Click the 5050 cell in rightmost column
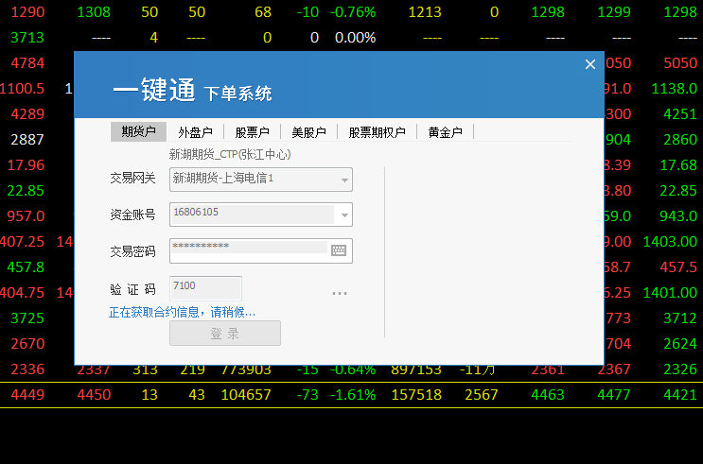The width and height of the screenshot is (703, 464). point(680,62)
